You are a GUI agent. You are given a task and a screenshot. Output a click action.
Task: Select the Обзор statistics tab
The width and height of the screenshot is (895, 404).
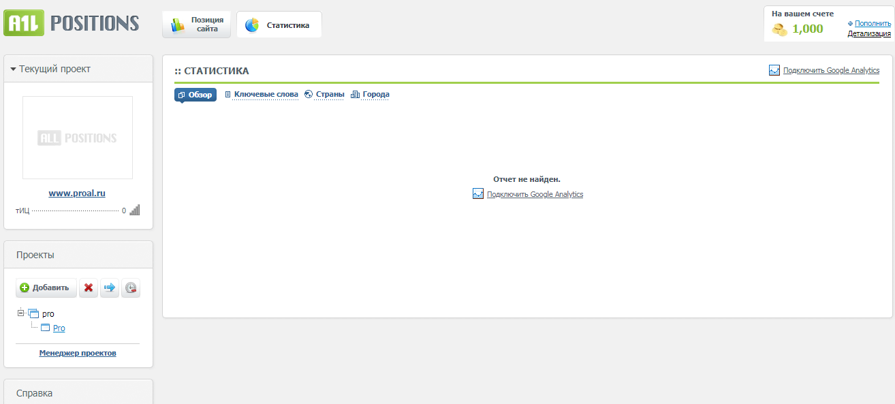(x=195, y=95)
